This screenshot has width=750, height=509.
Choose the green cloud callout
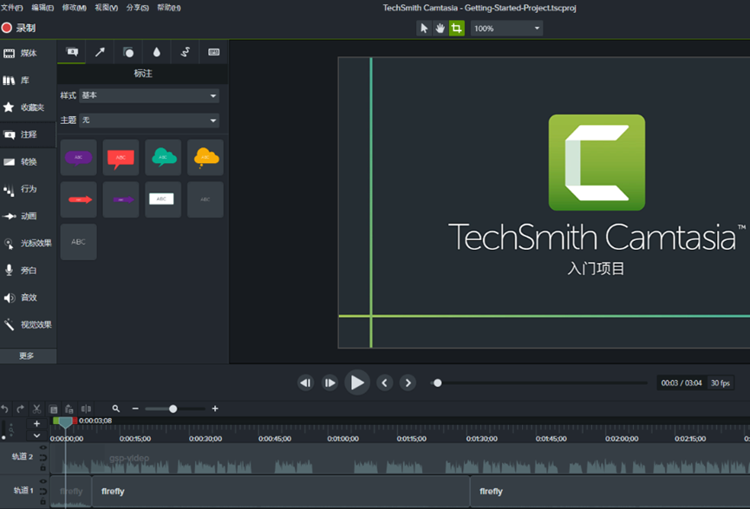163,158
